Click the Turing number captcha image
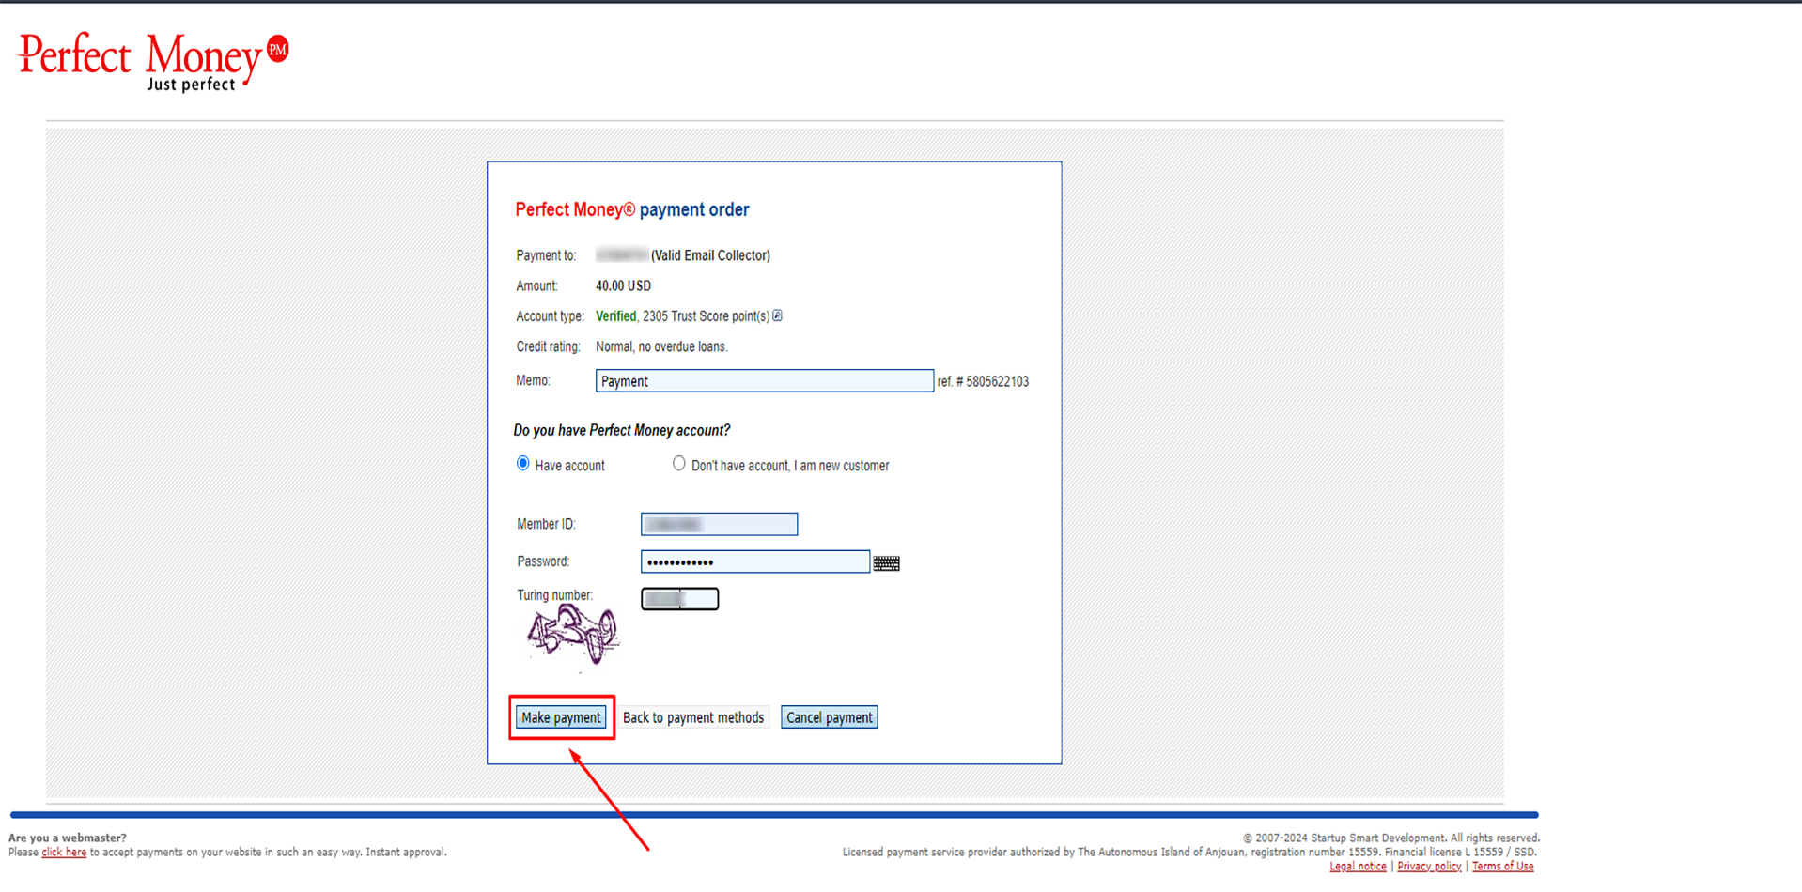This screenshot has height=892, width=1802. (572, 636)
